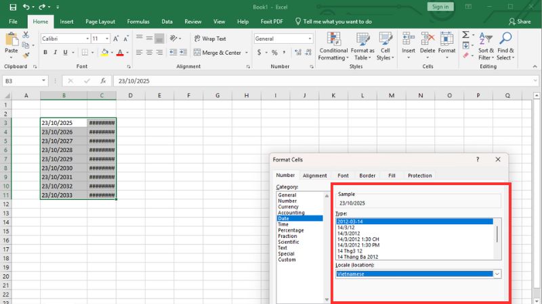Open the Page Layout ribbon tab
542x304 pixels.
[102, 22]
